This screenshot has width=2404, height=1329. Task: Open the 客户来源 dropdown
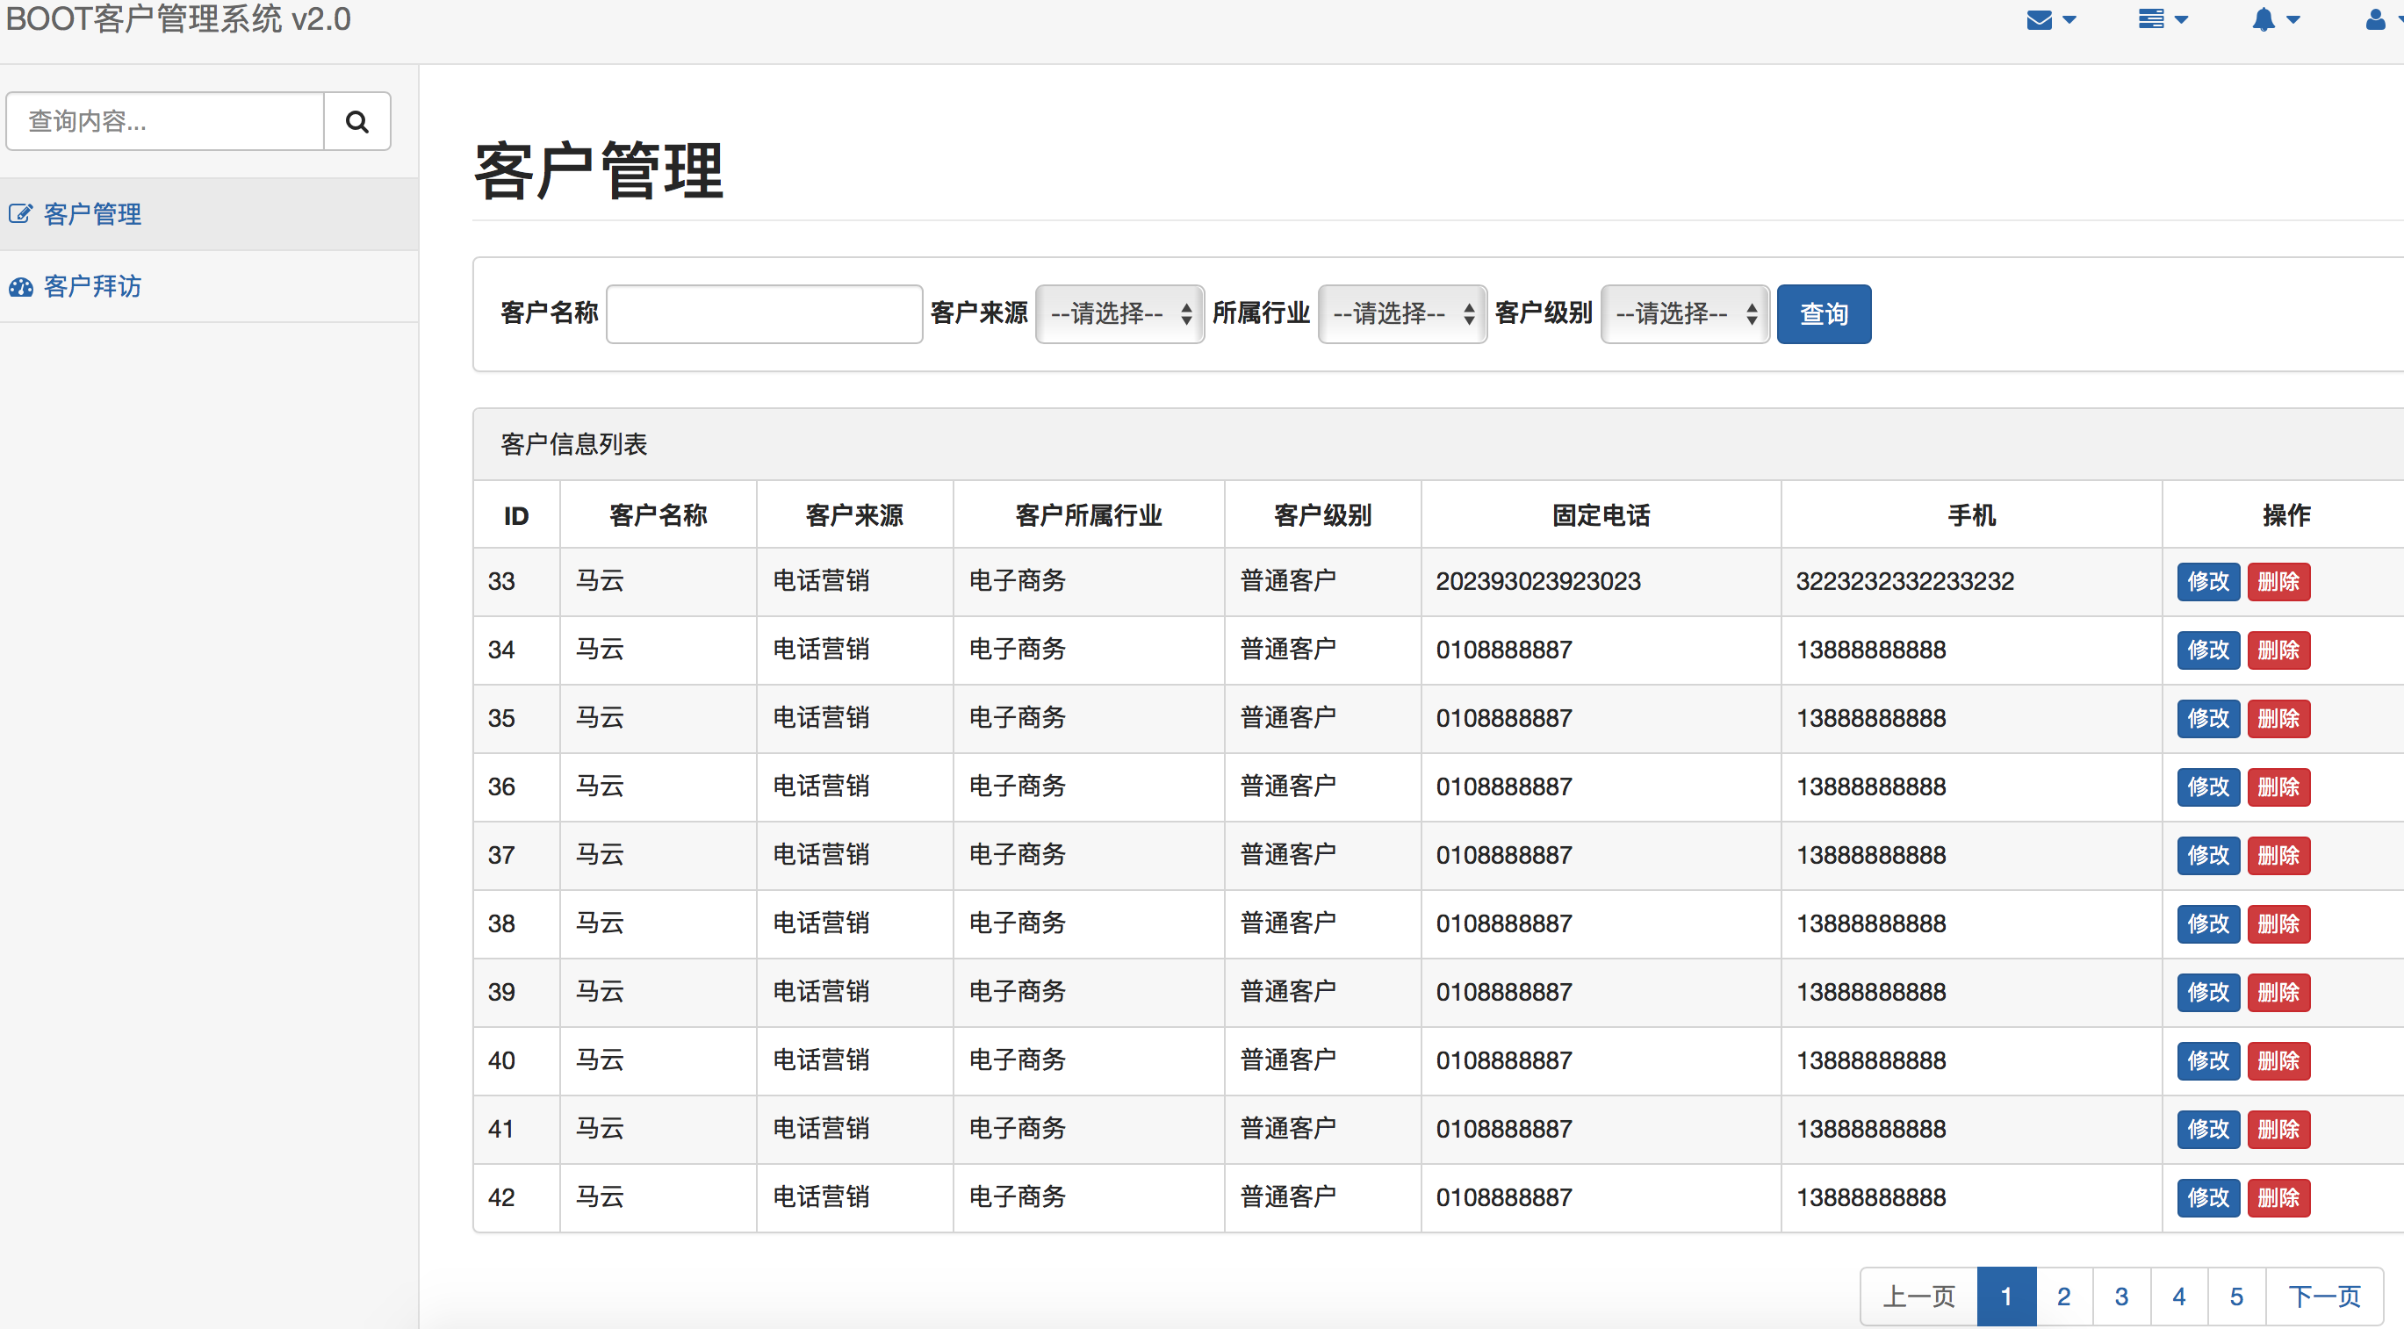(1119, 313)
